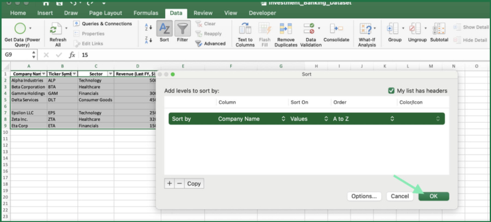The image size is (491, 222).
Task: Click the Remove Duplicates icon
Action: (285, 28)
